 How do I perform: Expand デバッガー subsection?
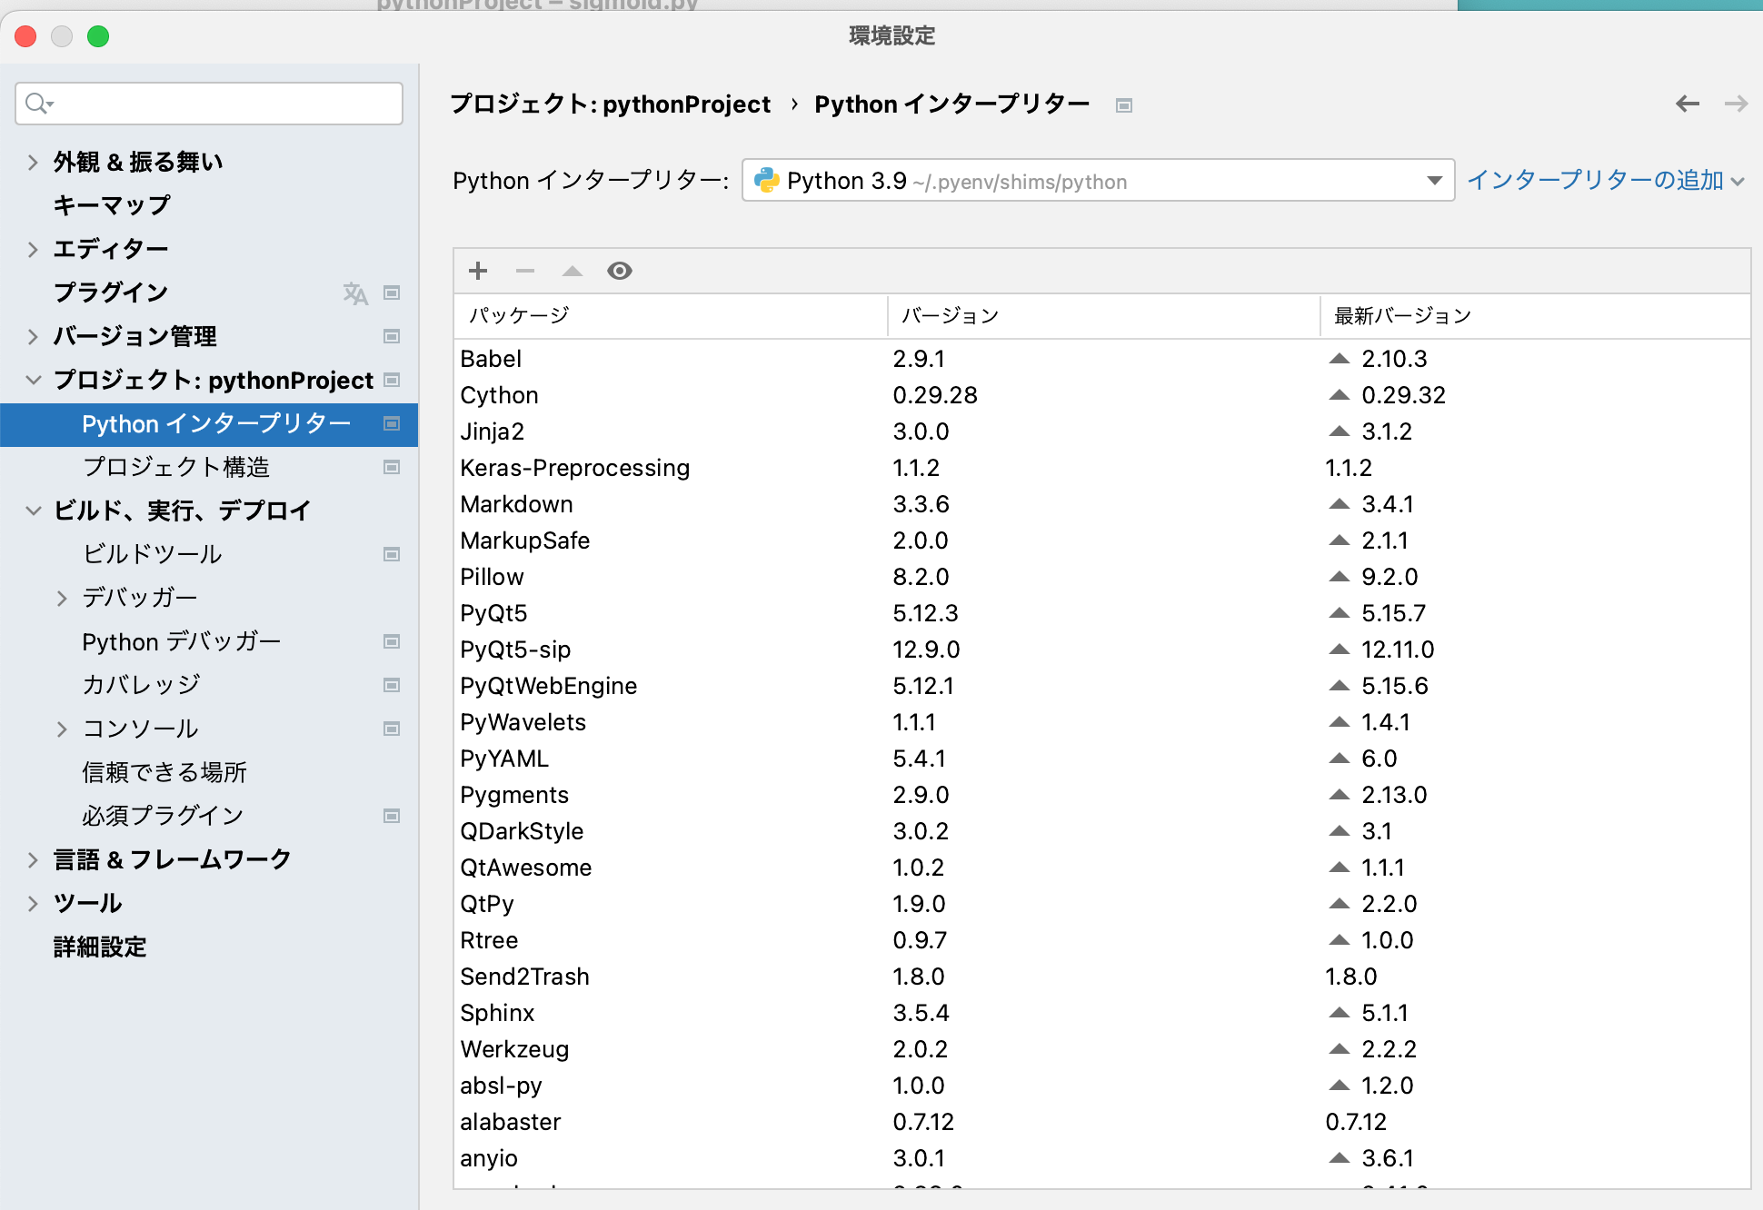[x=62, y=598]
